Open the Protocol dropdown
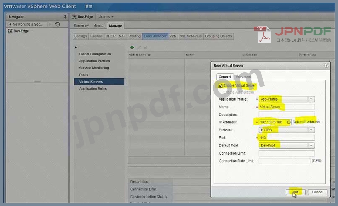 tap(311, 130)
